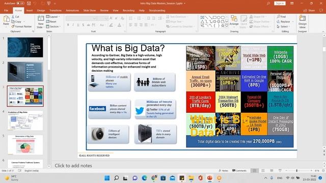The width and height of the screenshot is (326, 183).
Task: Switch to the Design tab
Action: (x=41, y=10)
